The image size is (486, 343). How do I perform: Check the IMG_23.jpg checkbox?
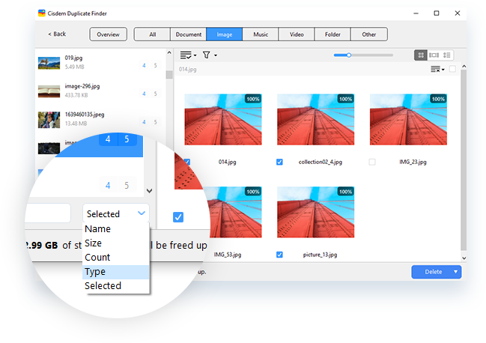[373, 162]
